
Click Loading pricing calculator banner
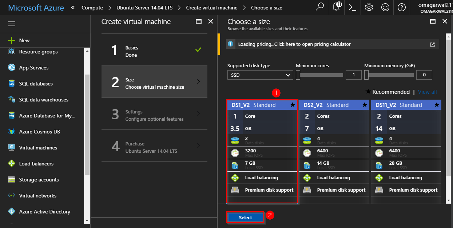[x=333, y=44]
